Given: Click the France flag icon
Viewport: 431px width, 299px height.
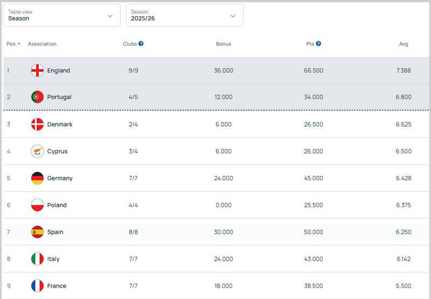Looking at the screenshot, I should 37,286.
